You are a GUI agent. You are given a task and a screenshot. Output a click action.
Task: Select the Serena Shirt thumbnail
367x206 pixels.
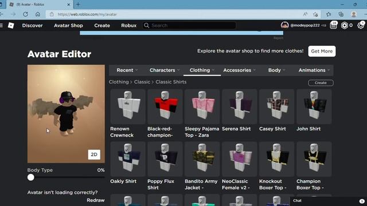[x=240, y=106]
